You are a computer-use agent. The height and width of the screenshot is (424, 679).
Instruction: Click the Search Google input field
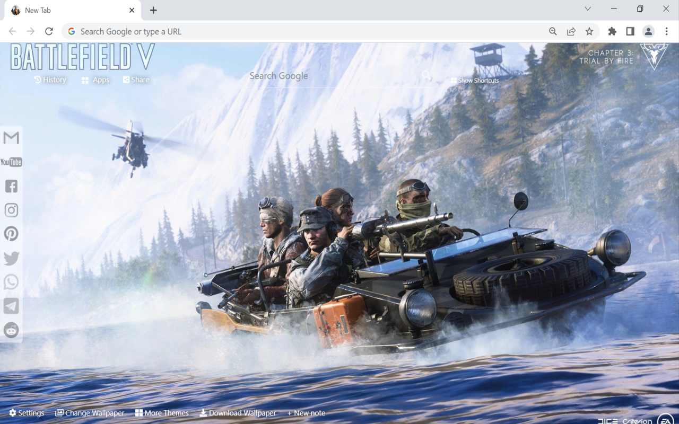pyautogui.click(x=334, y=76)
